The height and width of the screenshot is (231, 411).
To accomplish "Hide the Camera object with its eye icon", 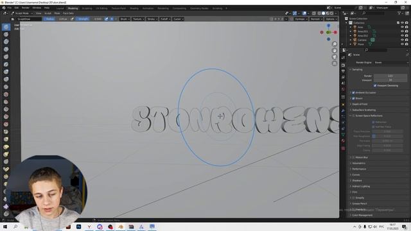I will [x=402, y=40].
